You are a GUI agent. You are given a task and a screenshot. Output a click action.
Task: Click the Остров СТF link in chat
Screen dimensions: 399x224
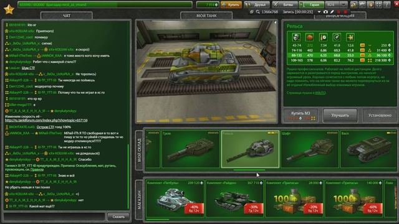click(x=46, y=127)
